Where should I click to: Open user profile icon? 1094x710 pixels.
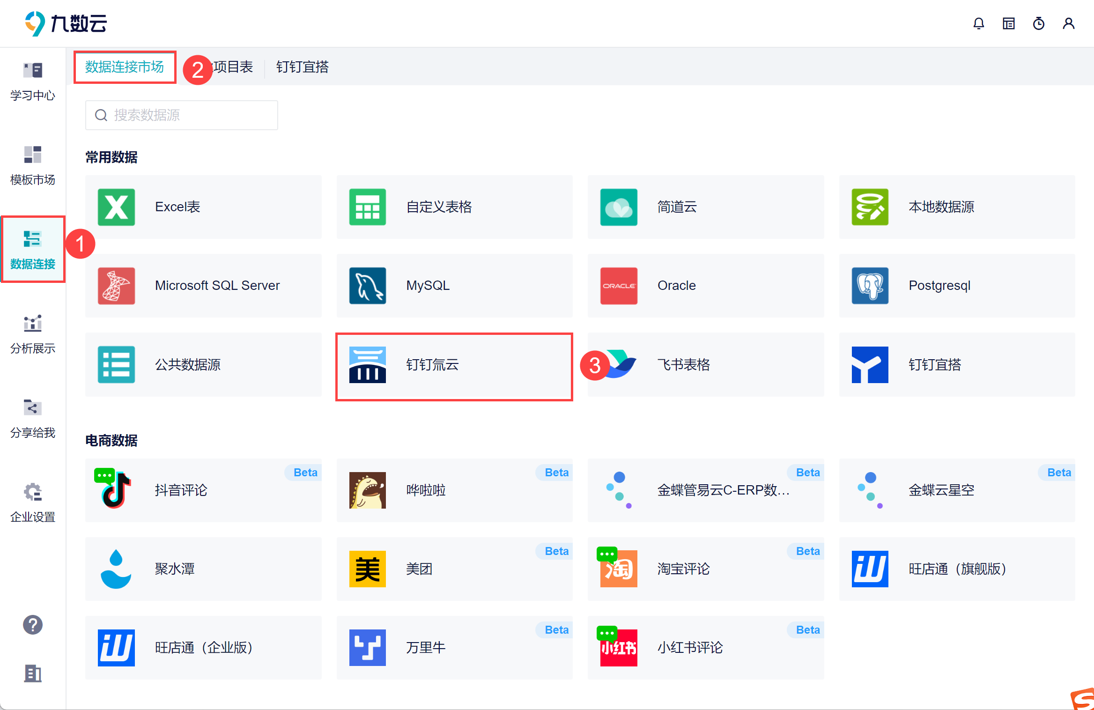1068,23
